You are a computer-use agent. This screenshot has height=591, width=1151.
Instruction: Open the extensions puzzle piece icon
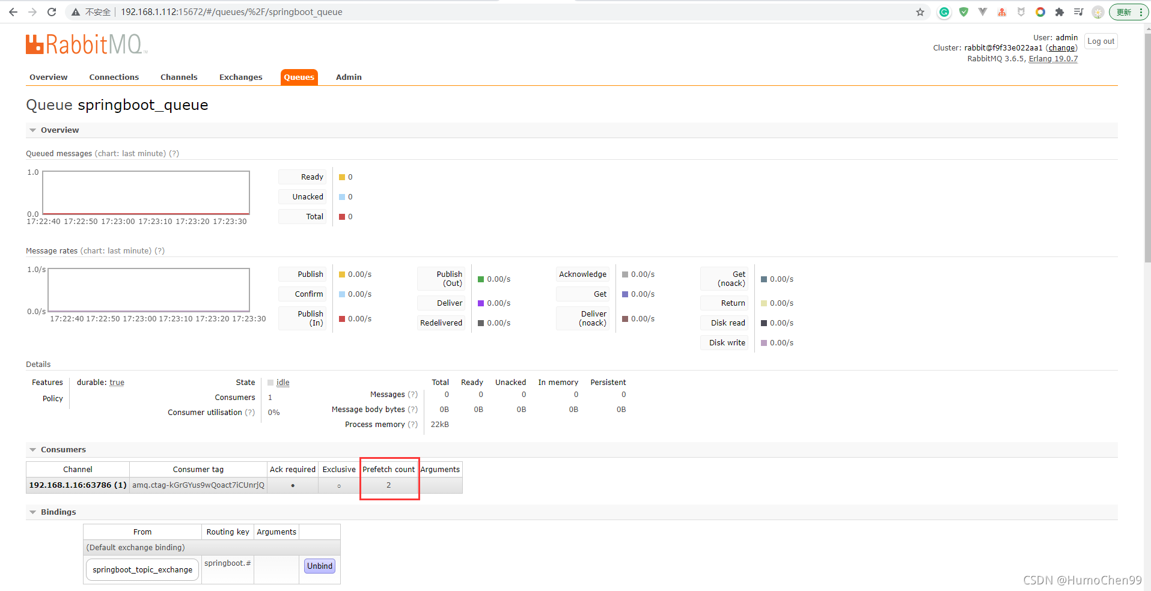click(1060, 12)
